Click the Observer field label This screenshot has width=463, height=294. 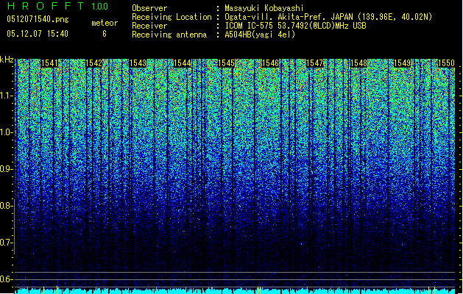(149, 8)
